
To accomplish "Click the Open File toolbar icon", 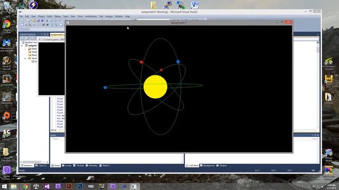I will 34,21.
